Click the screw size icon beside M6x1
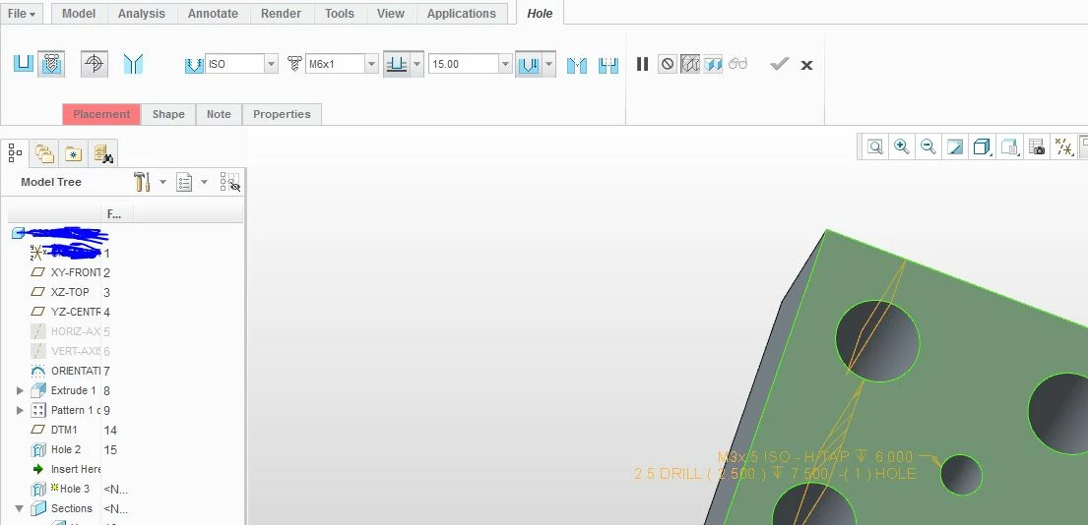Image resolution: width=1088 pixels, height=525 pixels. [x=294, y=64]
